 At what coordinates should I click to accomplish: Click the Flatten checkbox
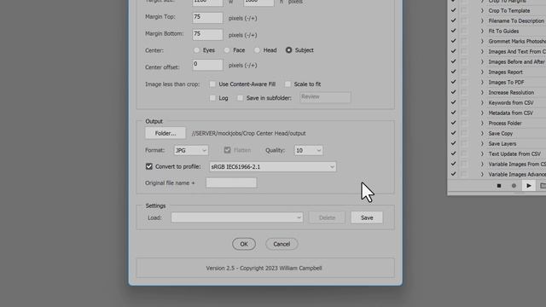[x=228, y=150]
